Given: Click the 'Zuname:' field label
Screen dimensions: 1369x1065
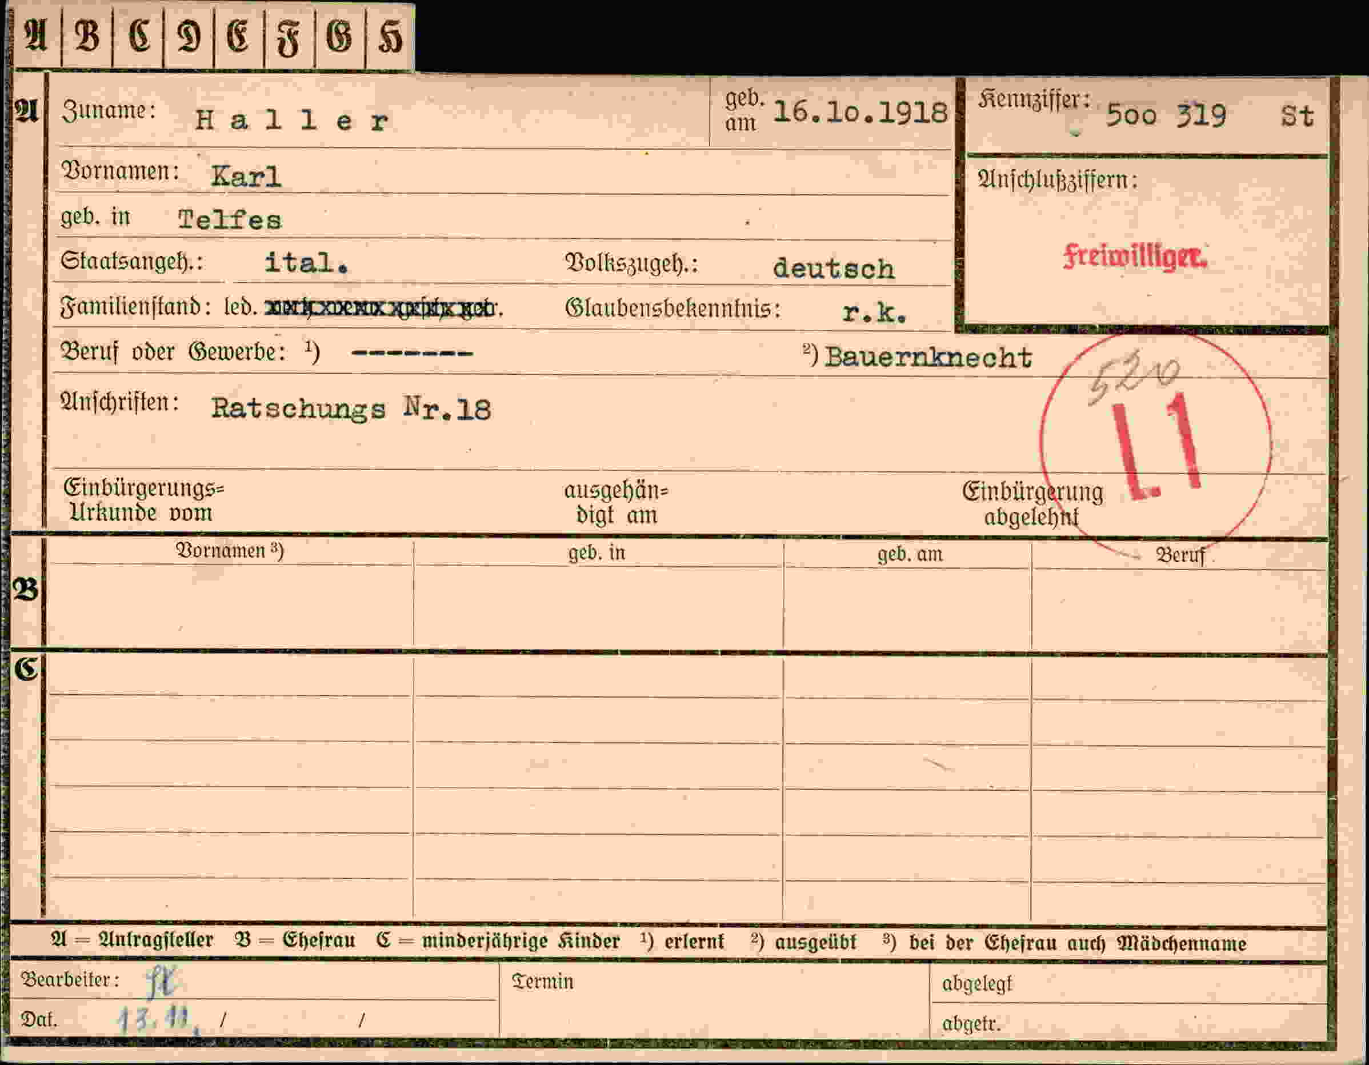Looking at the screenshot, I should tap(109, 111).
